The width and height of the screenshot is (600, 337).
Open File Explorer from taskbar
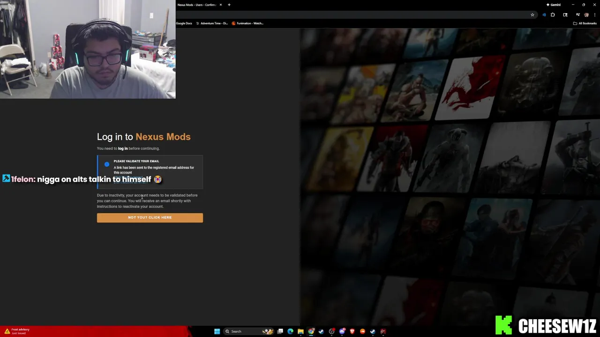[300, 331]
